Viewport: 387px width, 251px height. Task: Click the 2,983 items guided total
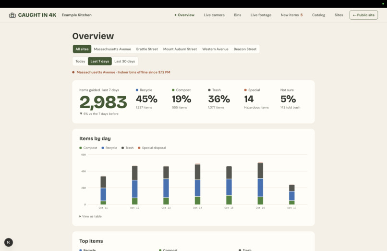coord(103,102)
